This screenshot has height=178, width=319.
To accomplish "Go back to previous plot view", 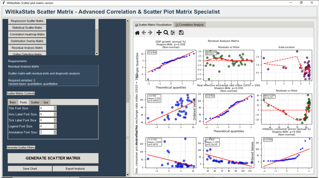I will 144,33.
